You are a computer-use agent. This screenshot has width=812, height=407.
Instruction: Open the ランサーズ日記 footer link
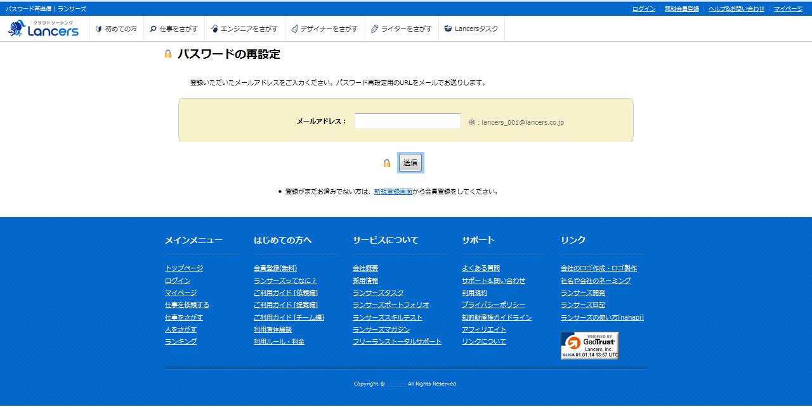583,305
